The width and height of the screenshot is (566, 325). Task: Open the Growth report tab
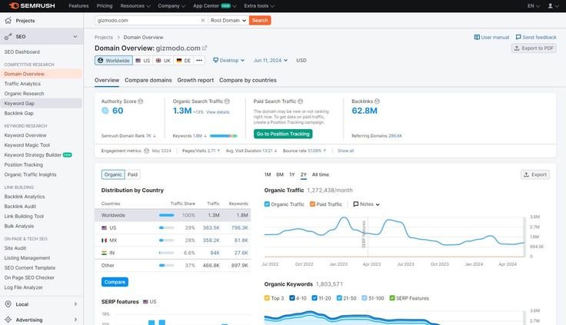[x=195, y=80]
